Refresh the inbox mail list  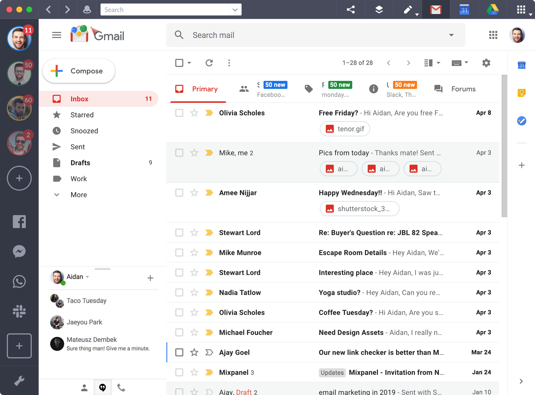pyautogui.click(x=209, y=63)
